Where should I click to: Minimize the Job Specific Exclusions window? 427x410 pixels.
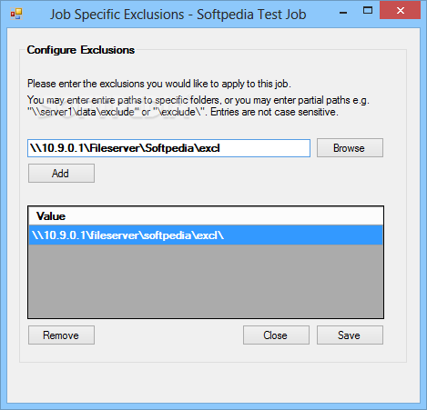(x=343, y=12)
